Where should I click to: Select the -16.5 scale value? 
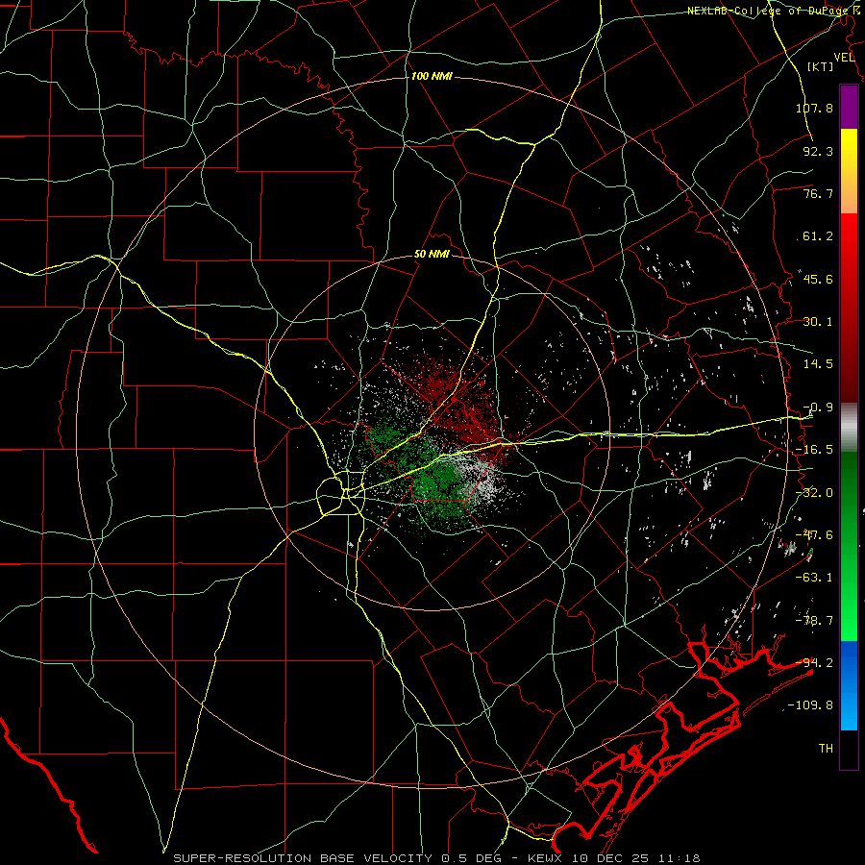pos(814,450)
